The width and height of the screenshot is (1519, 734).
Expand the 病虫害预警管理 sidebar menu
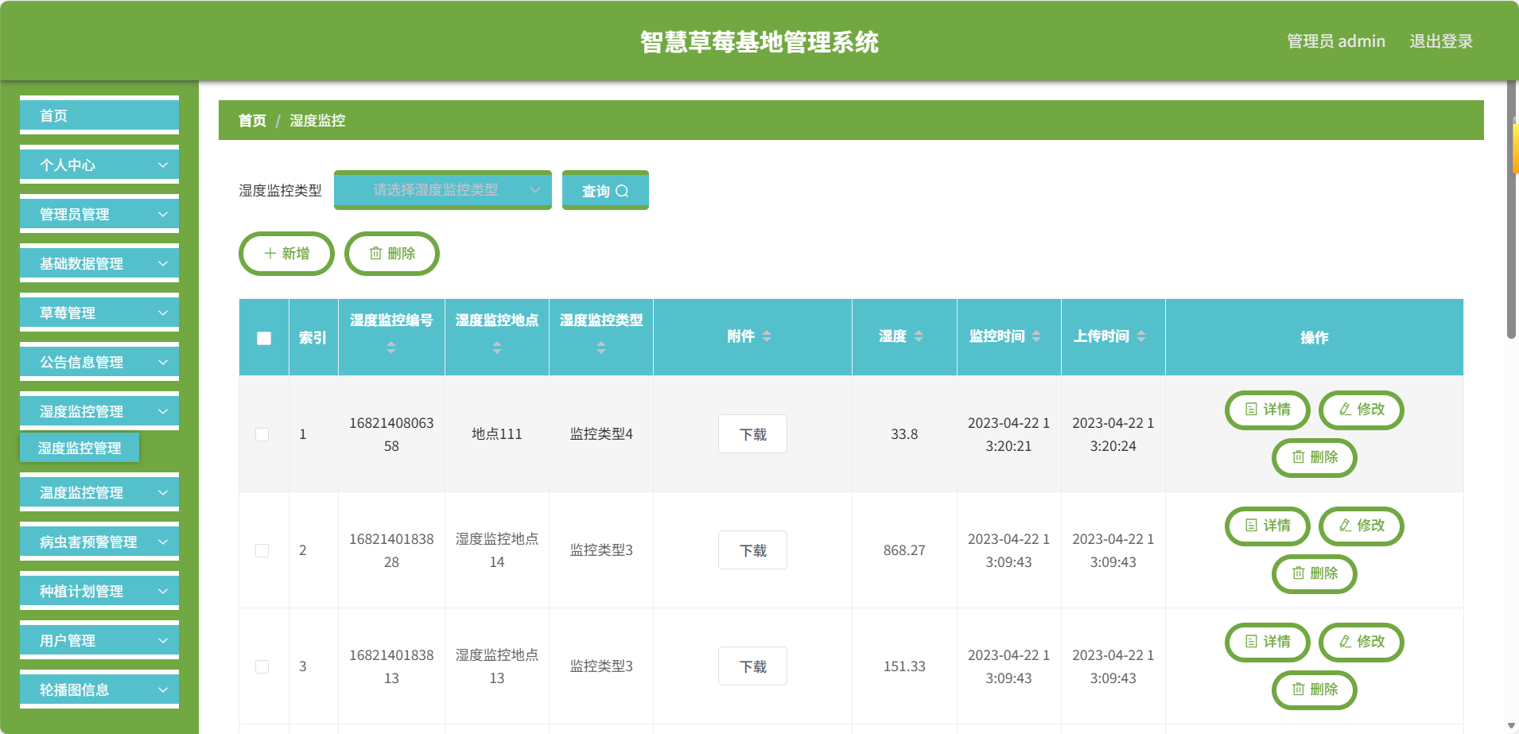(x=99, y=542)
